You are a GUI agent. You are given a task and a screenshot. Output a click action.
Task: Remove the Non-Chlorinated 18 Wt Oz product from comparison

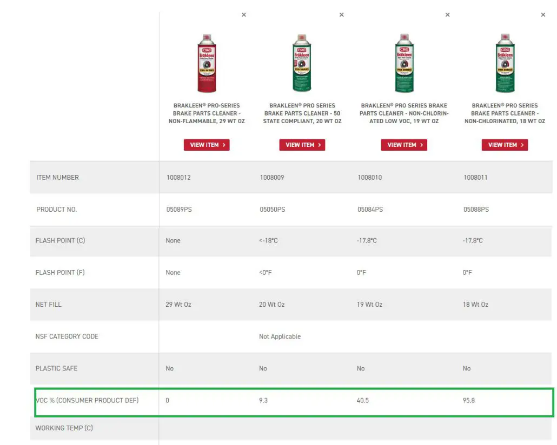tap(543, 15)
